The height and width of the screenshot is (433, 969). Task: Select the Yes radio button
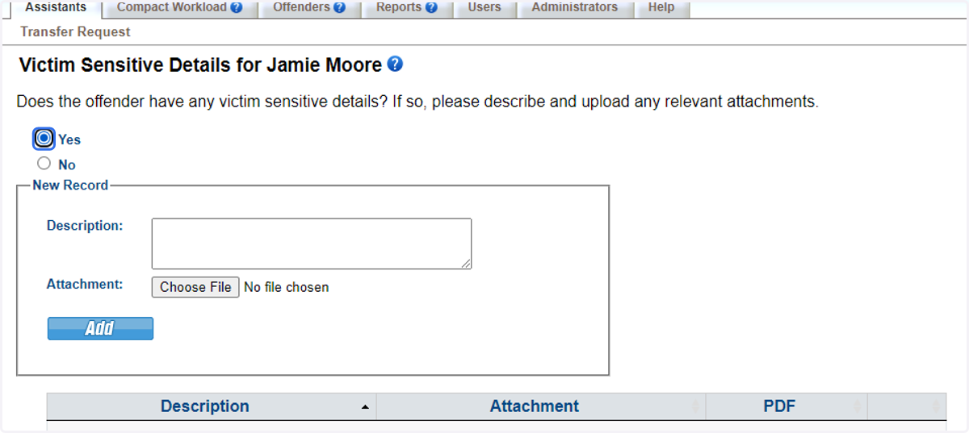(44, 139)
